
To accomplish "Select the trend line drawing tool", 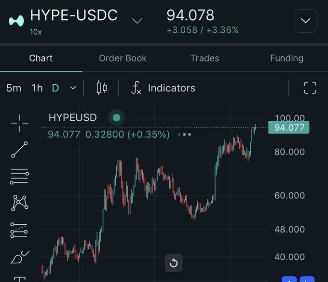I will click(19, 150).
